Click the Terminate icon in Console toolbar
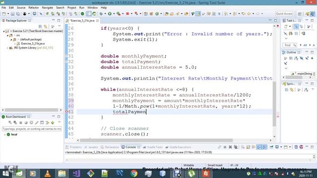The height and width of the screenshot is (178, 317). (225, 147)
